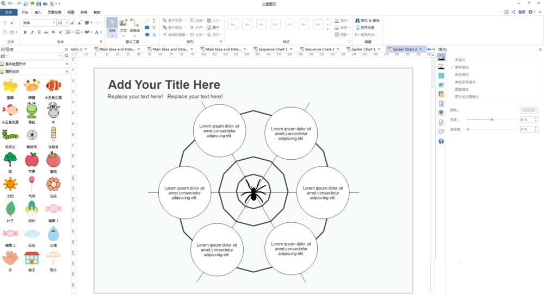Activate the 文本 text tool
The height and width of the screenshot is (294, 544).
pos(123,26)
